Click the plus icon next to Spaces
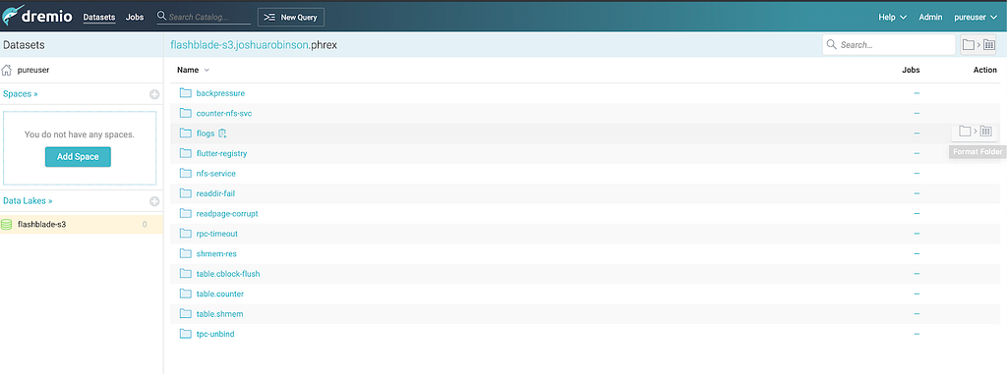 point(154,94)
